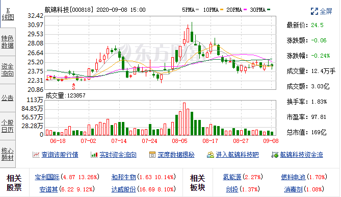Click the 06-18 date axis label

click(x=58, y=141)
